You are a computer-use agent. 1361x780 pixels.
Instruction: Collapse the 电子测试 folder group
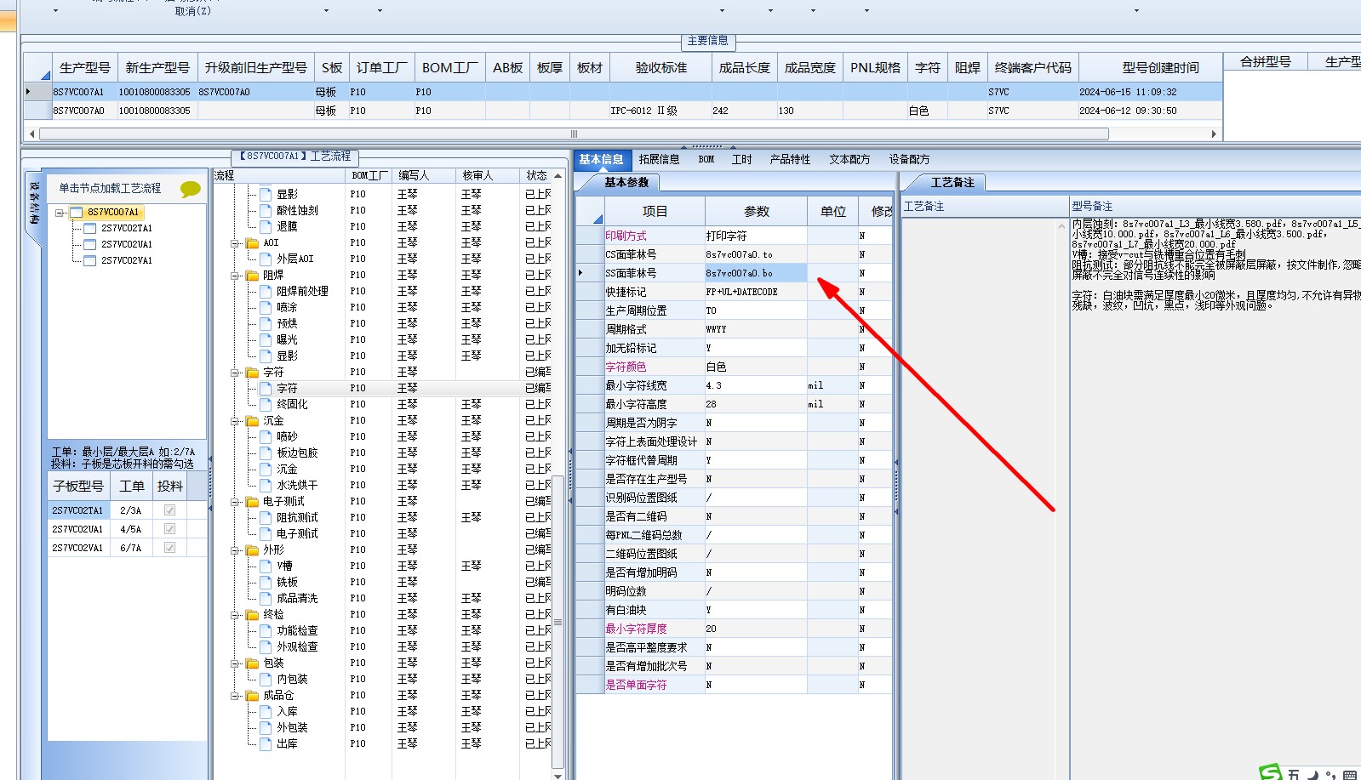[x=236, y=502]
